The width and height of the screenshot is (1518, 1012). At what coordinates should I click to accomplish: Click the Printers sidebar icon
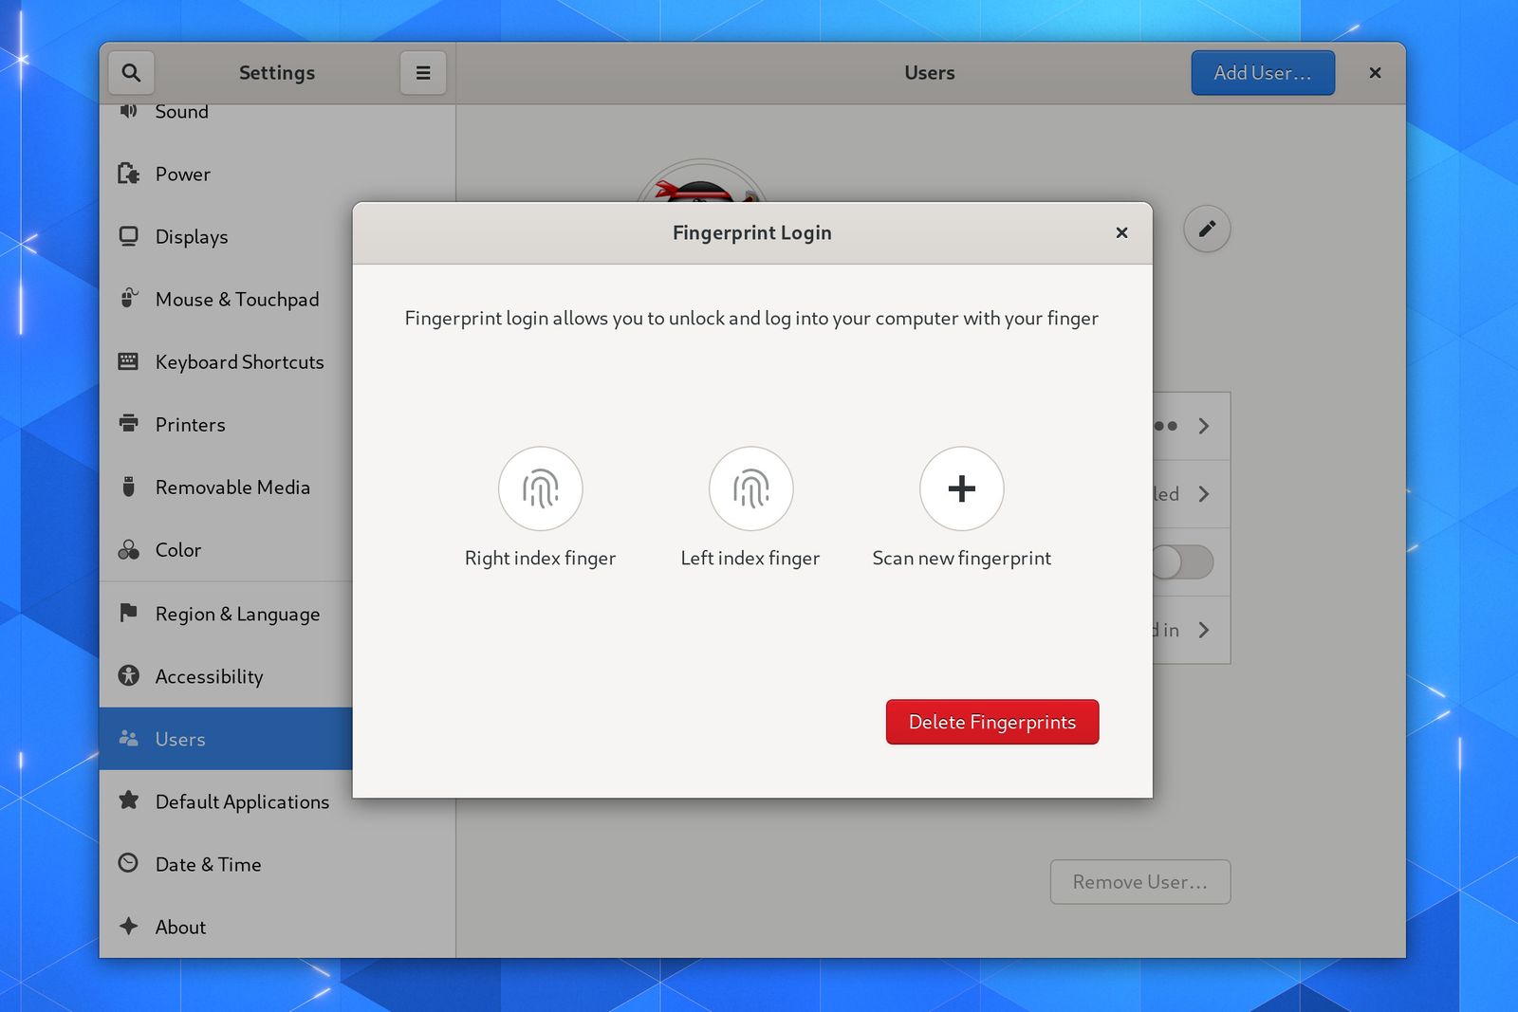[130, 424]
